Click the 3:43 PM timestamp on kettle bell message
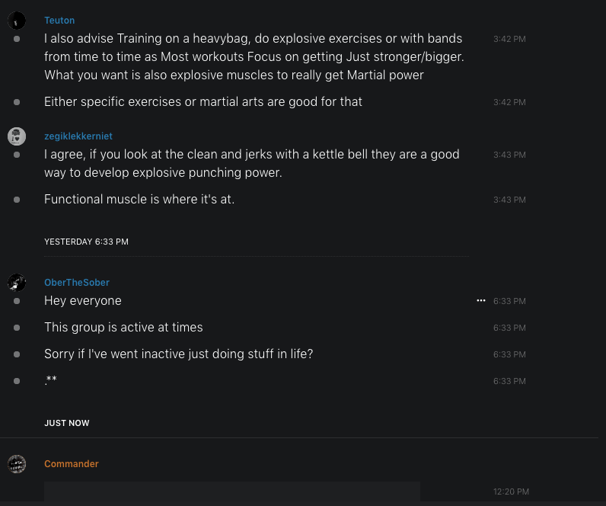 click(x=509, y=155)
